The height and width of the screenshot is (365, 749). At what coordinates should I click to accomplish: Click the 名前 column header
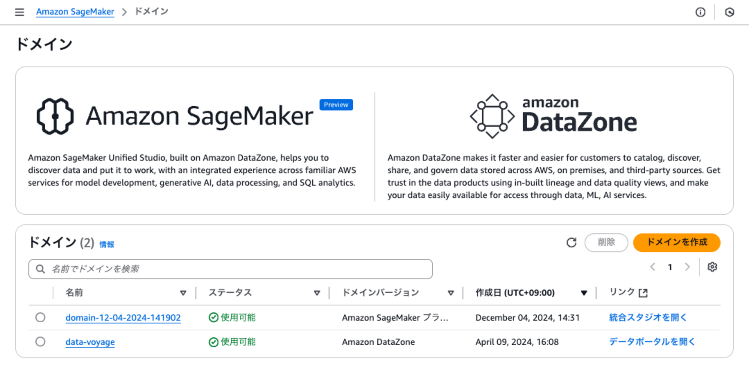click(74, 292)
